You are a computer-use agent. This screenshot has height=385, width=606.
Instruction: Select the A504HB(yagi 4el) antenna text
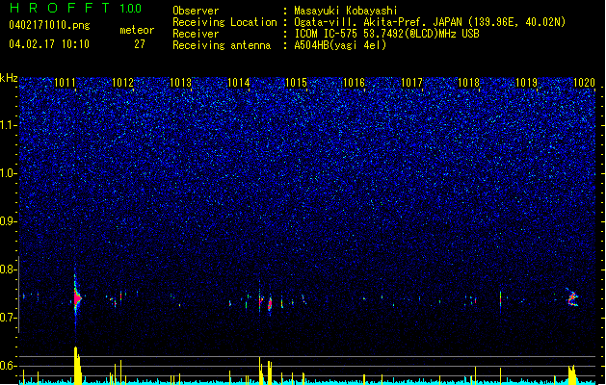pos(340,45)
